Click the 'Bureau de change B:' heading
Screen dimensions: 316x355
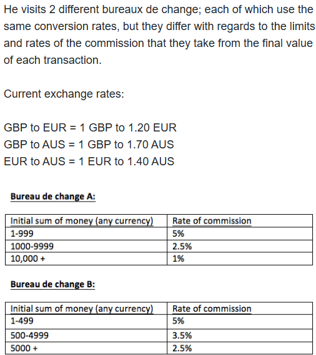coord(52,284)
